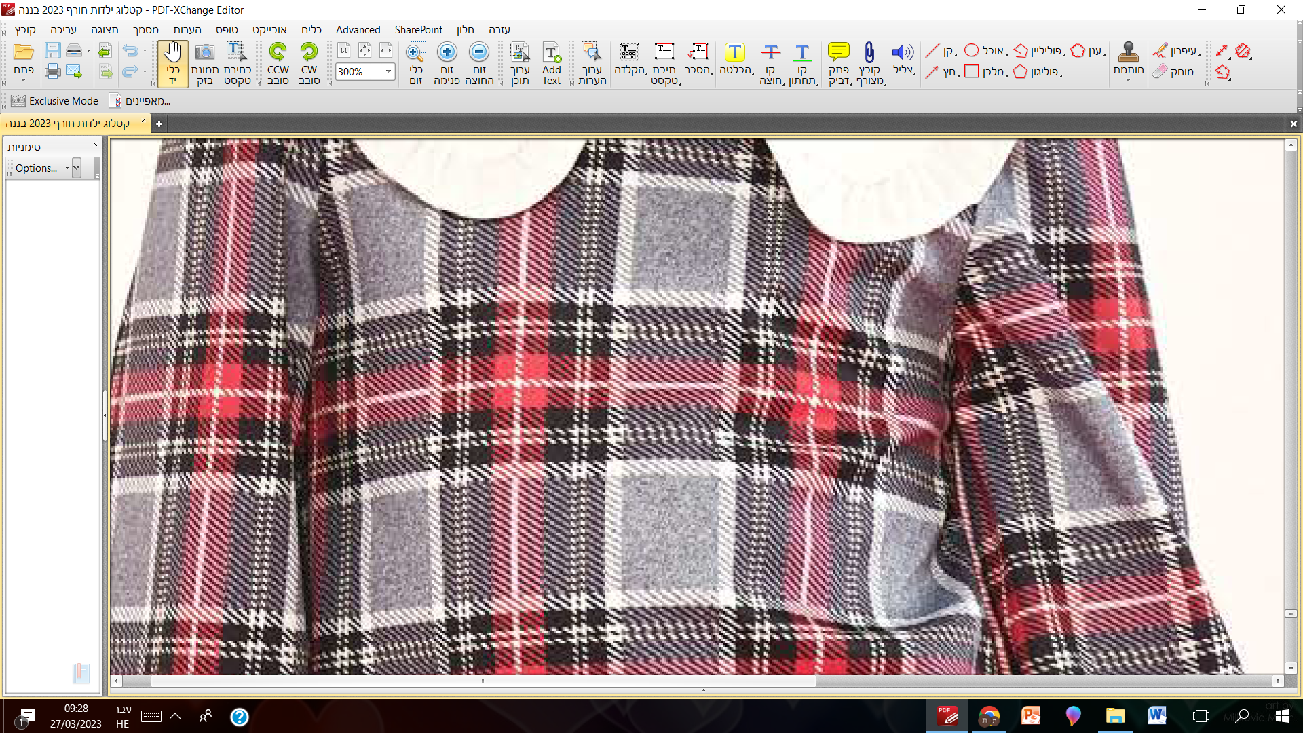Click the horizontal scrollbar thumb
This screenshot has width=1303, height=733.
click(x=483, y=681)
